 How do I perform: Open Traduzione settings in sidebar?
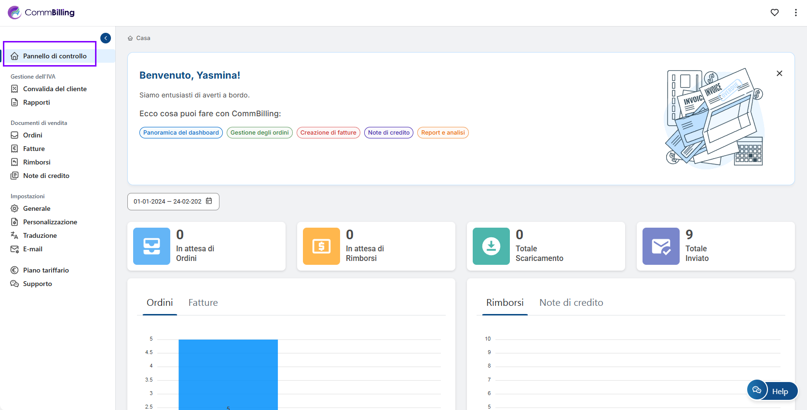[x=40, y=235]
